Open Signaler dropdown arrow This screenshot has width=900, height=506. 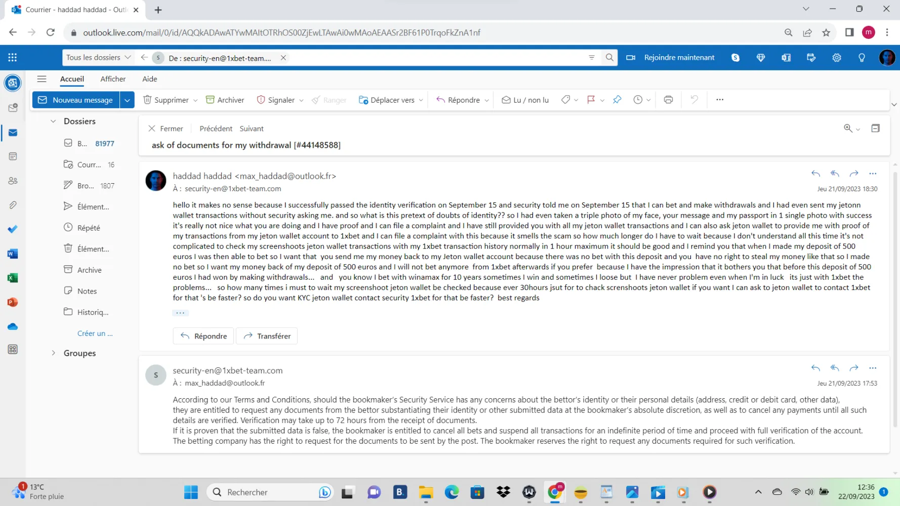point(301,100)
